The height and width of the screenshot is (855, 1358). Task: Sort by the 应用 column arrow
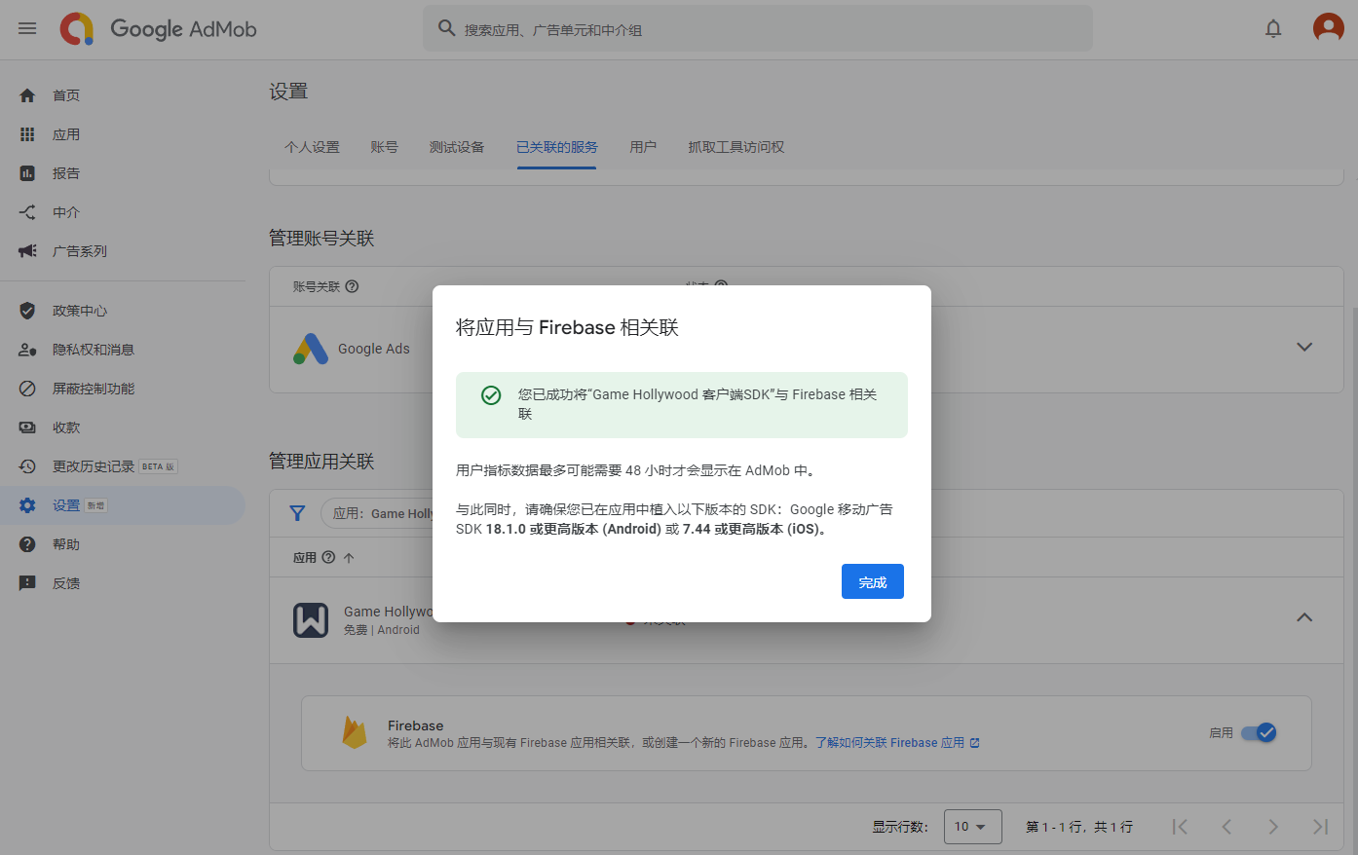coord(349,558)
